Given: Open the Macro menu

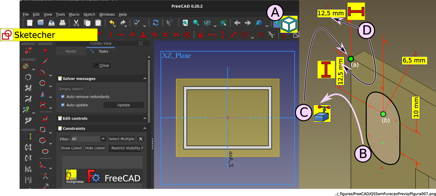Looking at the screenshot, I should pos(74,14).
